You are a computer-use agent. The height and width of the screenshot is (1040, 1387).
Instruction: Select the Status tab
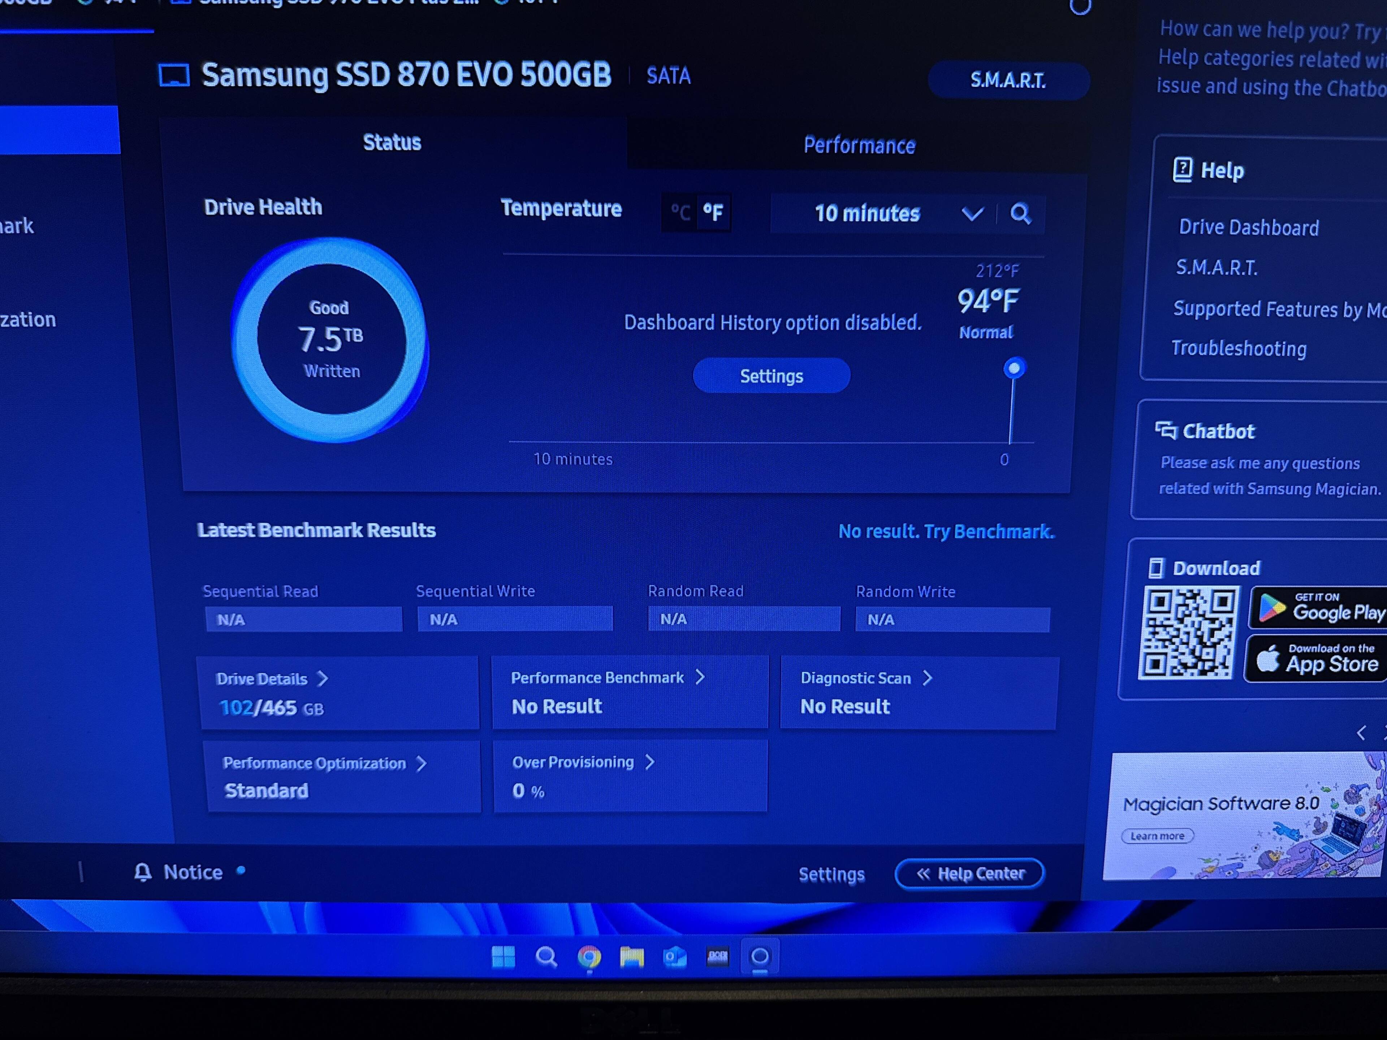tap(392, 142)
